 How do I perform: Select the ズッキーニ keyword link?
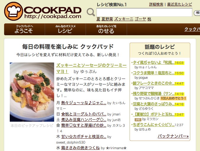124,19
